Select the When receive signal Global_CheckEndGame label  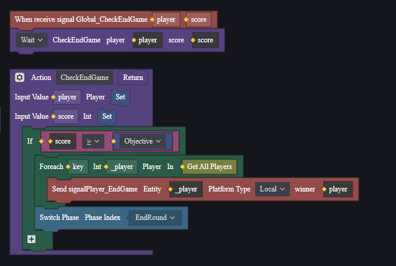[81, 19]
